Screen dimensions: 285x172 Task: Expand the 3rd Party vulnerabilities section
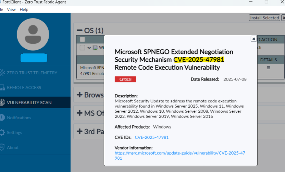point(79,131)
